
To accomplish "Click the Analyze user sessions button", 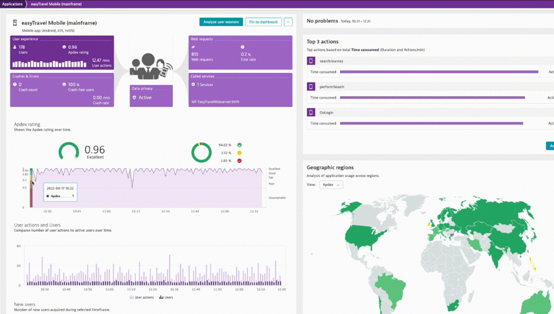I will tap(220, 21).
